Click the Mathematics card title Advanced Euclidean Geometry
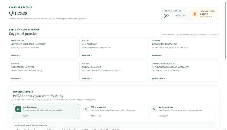The height and width of the screenshot is (130, 227). [x=28, y=44]
